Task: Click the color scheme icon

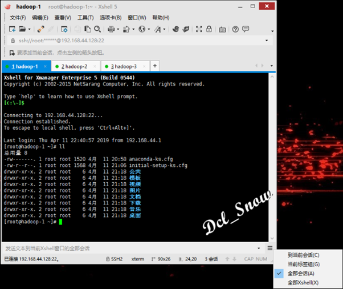Action: click(126, 29)
